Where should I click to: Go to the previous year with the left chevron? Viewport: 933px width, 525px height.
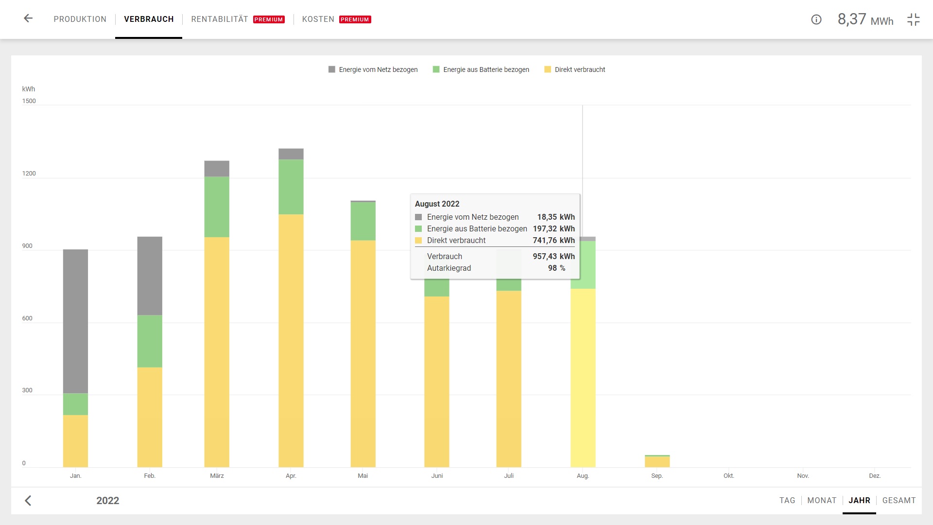(28, 501)
